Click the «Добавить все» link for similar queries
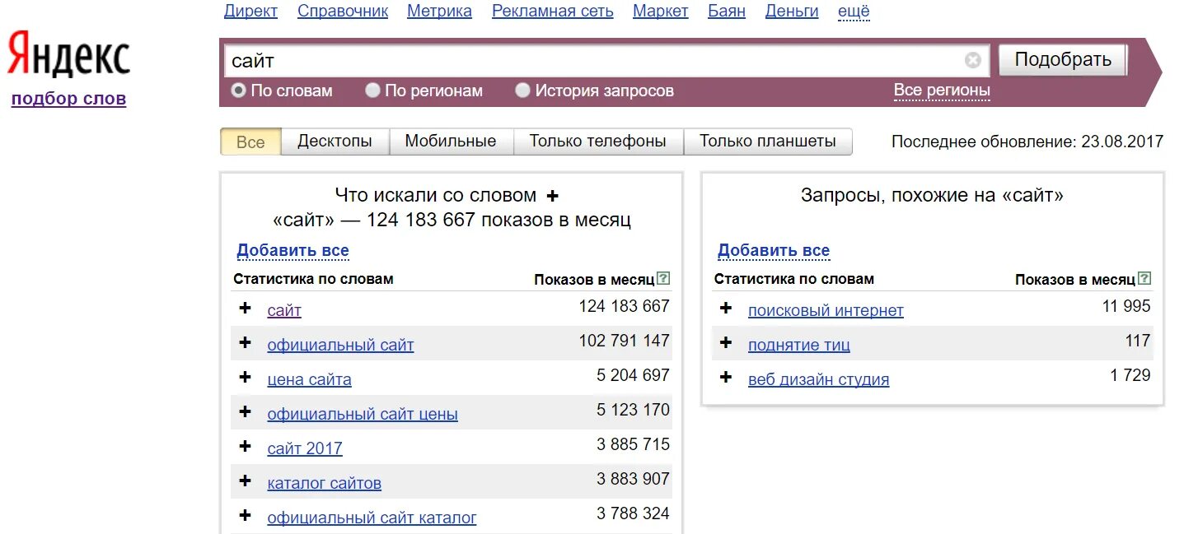The image size is (1184, 534). (x=774, y=250)
